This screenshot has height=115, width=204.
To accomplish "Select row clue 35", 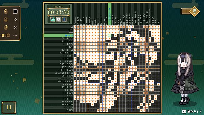I will pyautogui.click(x=59, y=33).
